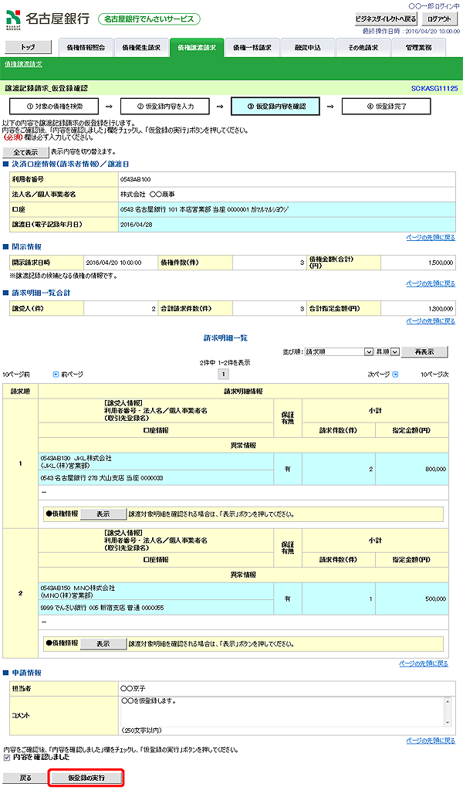The image size is (463, 790).
Task: Click the ログアウト button
Action: [x=439, y=19]
